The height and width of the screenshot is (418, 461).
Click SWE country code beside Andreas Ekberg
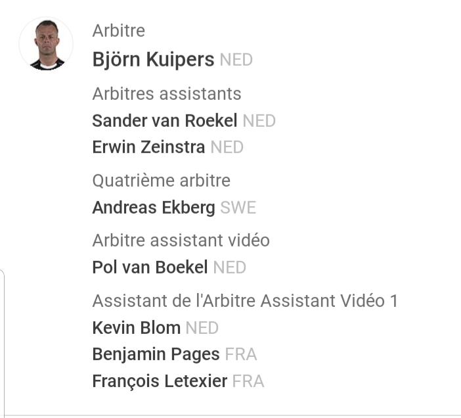pos(238,208)
